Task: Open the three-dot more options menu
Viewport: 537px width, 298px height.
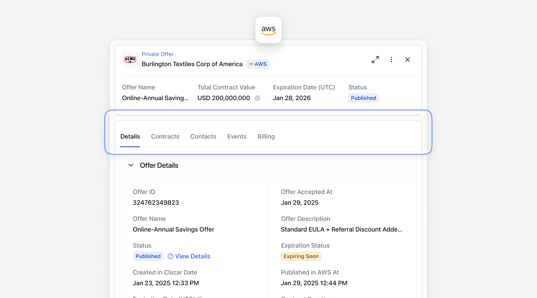Action: click(x=391, y=60)
